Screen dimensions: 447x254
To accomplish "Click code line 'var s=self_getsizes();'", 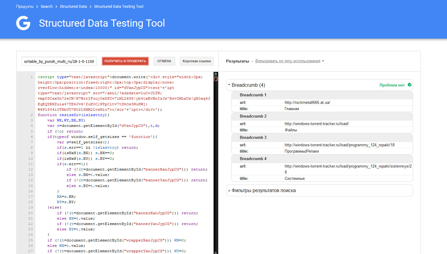I will pyautogui.click(x=83, y=142).
